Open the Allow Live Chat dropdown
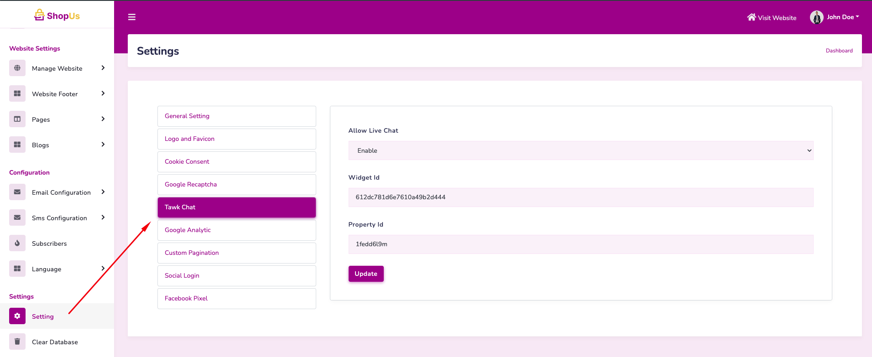 [580, 150]
